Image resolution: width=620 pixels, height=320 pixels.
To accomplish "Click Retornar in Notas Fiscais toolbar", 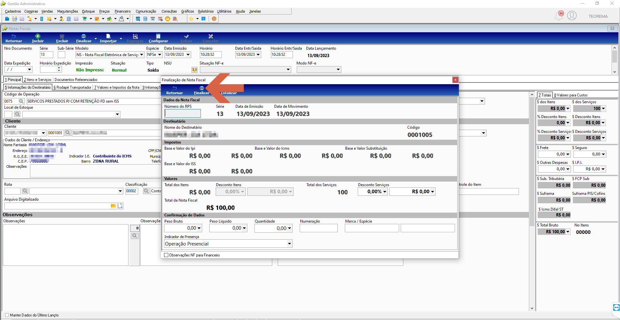I will [14, 38].
